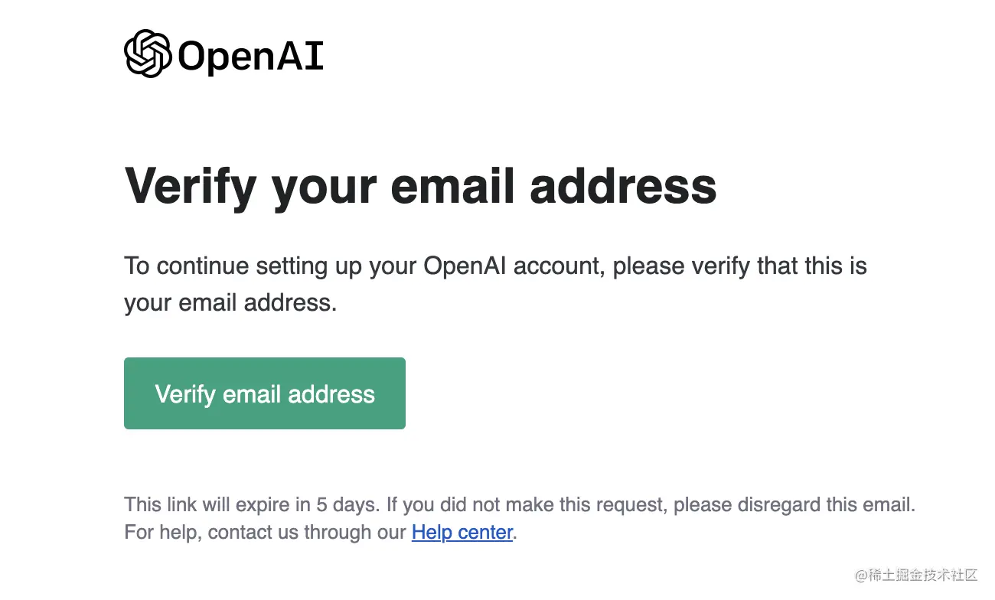Click the OpenAI knot logo icon

pos(148,54)
